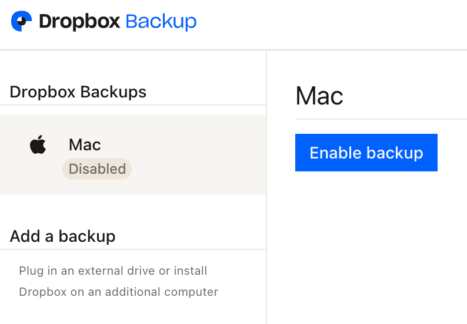Screen dimensions: 467x324
Task: Click the black Dropbox wordmark in header
Action: pos(79,22)
